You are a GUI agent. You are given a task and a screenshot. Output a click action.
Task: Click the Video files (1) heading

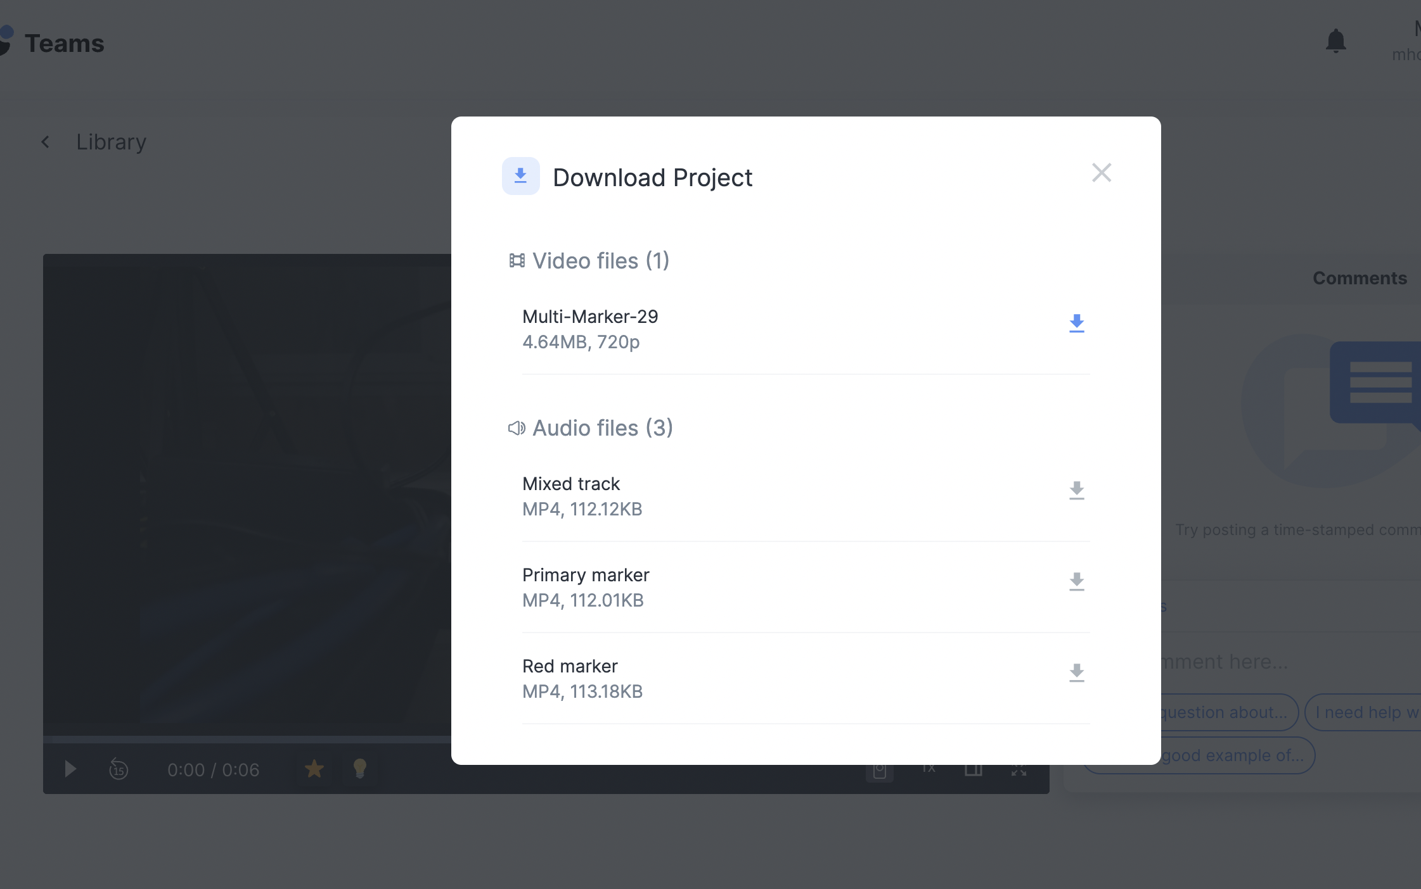601,261
